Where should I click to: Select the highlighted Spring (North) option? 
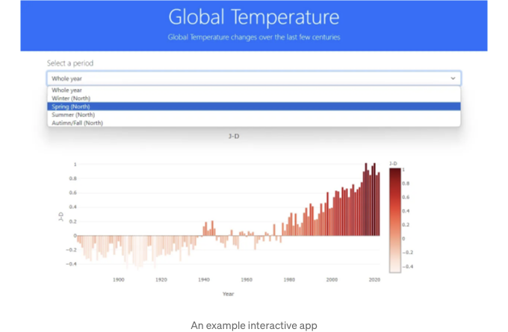[x=254, y=107]
